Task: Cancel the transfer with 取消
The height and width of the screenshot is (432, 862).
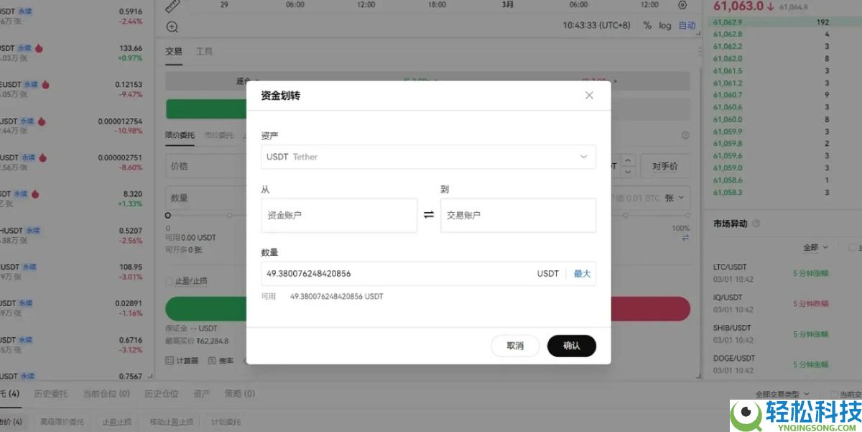Action: pos(515,346)
